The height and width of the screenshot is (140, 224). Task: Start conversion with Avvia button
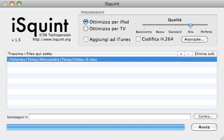(204, 127)
